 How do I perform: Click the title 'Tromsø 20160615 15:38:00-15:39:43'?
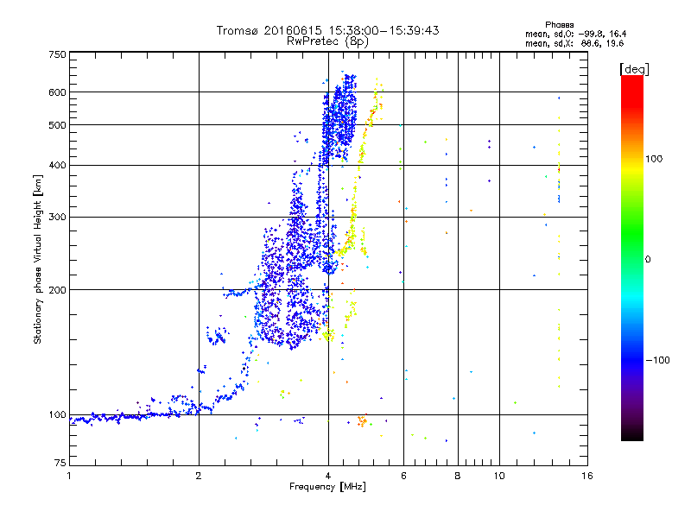click(x=327, y=30)
